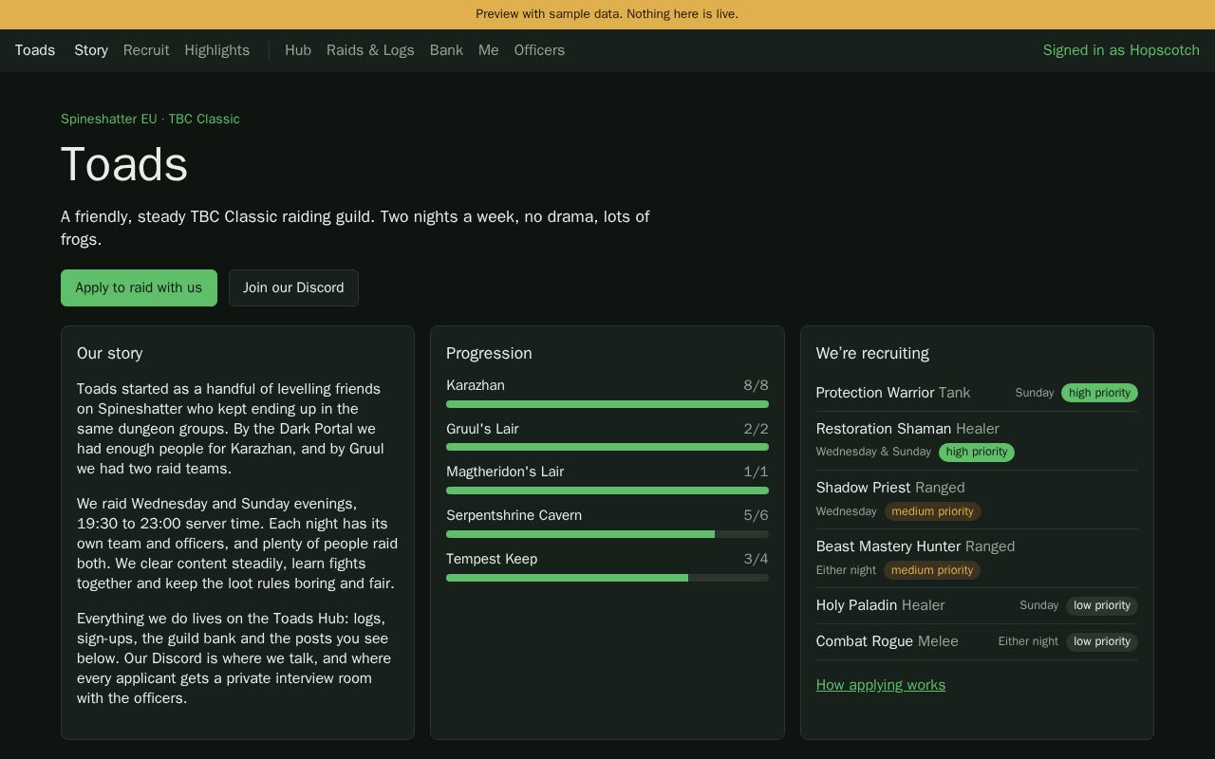This screenshot has height=759, width=1215.
Task: Open the Highlights nav page
Action: pyautogui.click(x=217, y=50)
